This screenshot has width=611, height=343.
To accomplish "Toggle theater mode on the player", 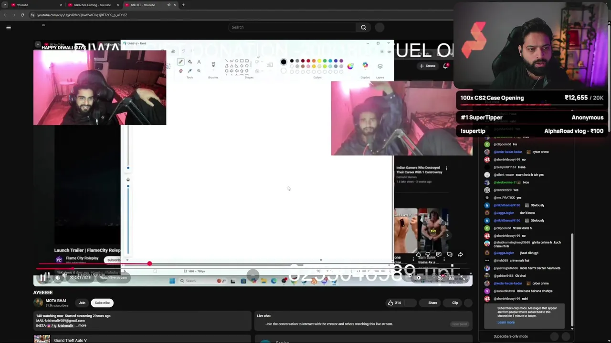I will pyautogui.click(x=452, y=277).
